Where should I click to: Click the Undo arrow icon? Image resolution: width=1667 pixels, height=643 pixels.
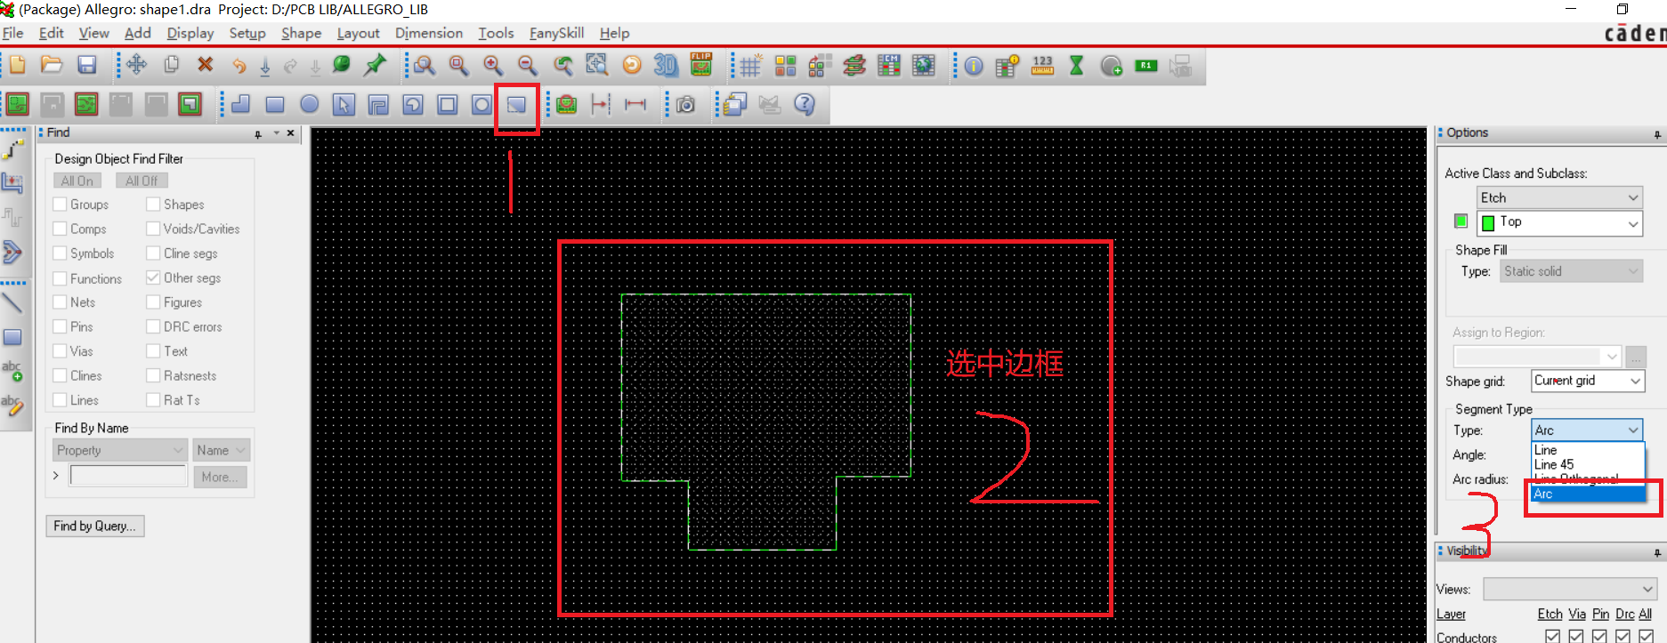(239, 66)
